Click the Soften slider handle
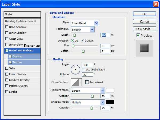 (83, 51)
